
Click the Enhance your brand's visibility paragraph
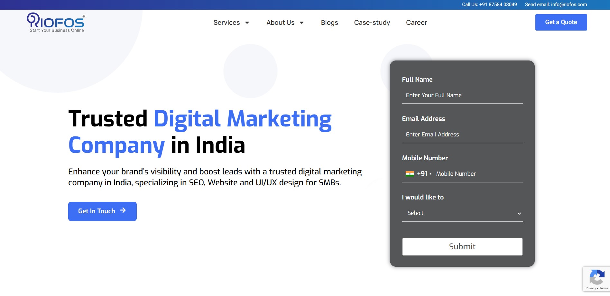(x=215, y=177)
